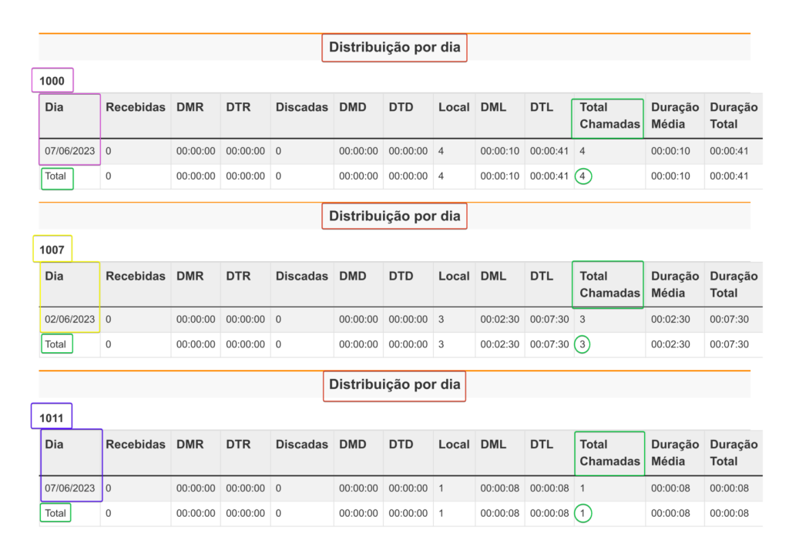The height and width of the screenshot is (557, 789).
Task: Click the extension label 1007
Action: pos(52,250)
